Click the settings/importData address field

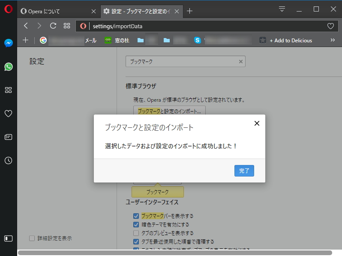(x=207, y=26)
